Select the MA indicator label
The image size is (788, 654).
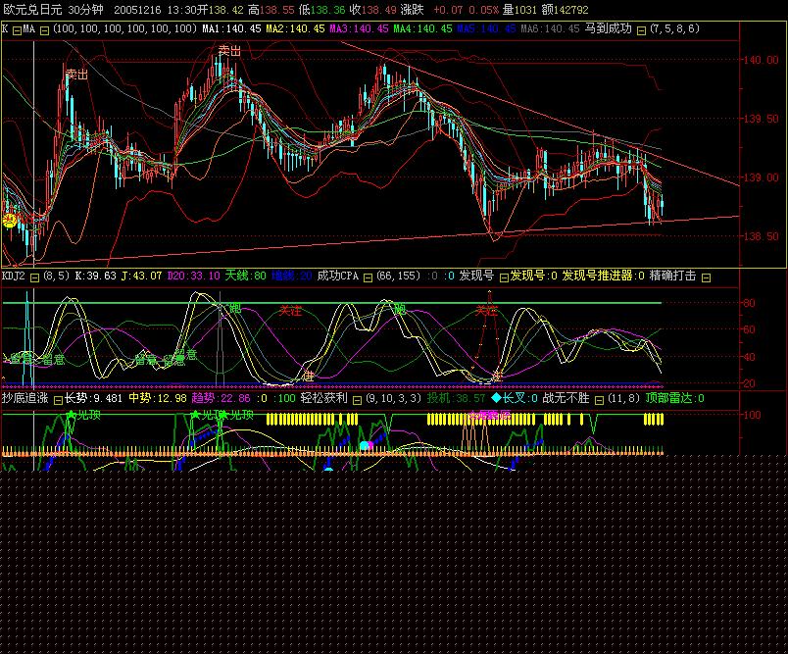tap(29, 28)
